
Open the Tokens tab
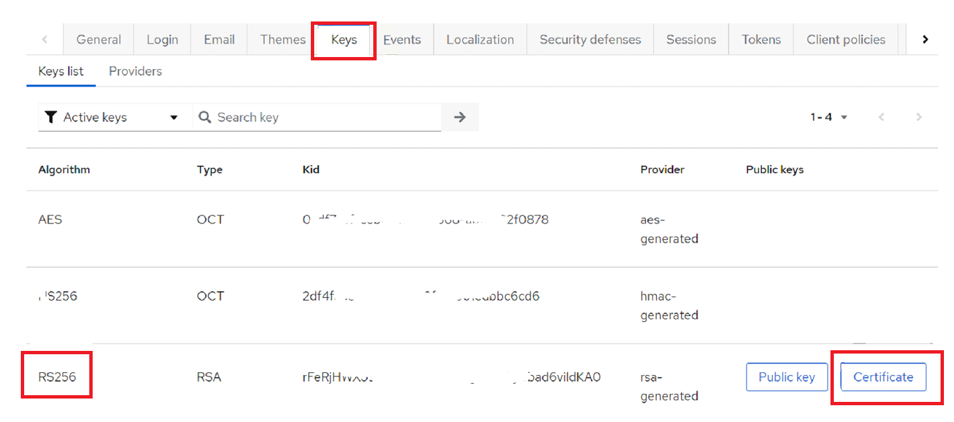click(x=761, y=40)
